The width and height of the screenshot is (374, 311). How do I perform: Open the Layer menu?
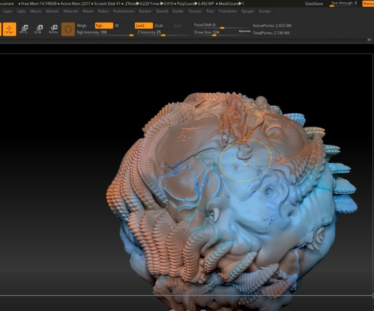(7, 11)
